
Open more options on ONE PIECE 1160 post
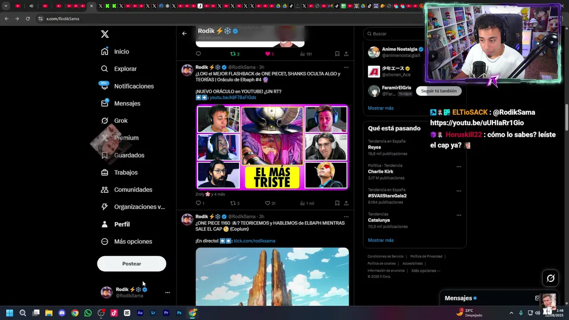346,217
